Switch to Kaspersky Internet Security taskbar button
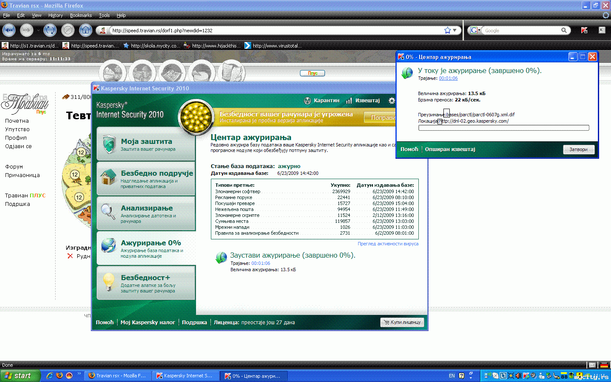The width and height of the screenshot is (611, 382). [x=185, y=376]
